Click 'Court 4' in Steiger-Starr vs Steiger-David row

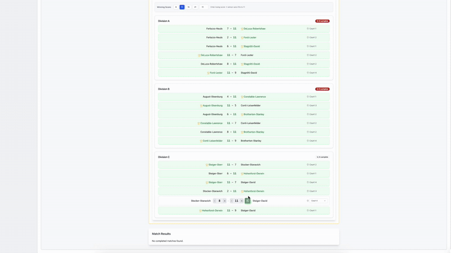pos(313,182)
